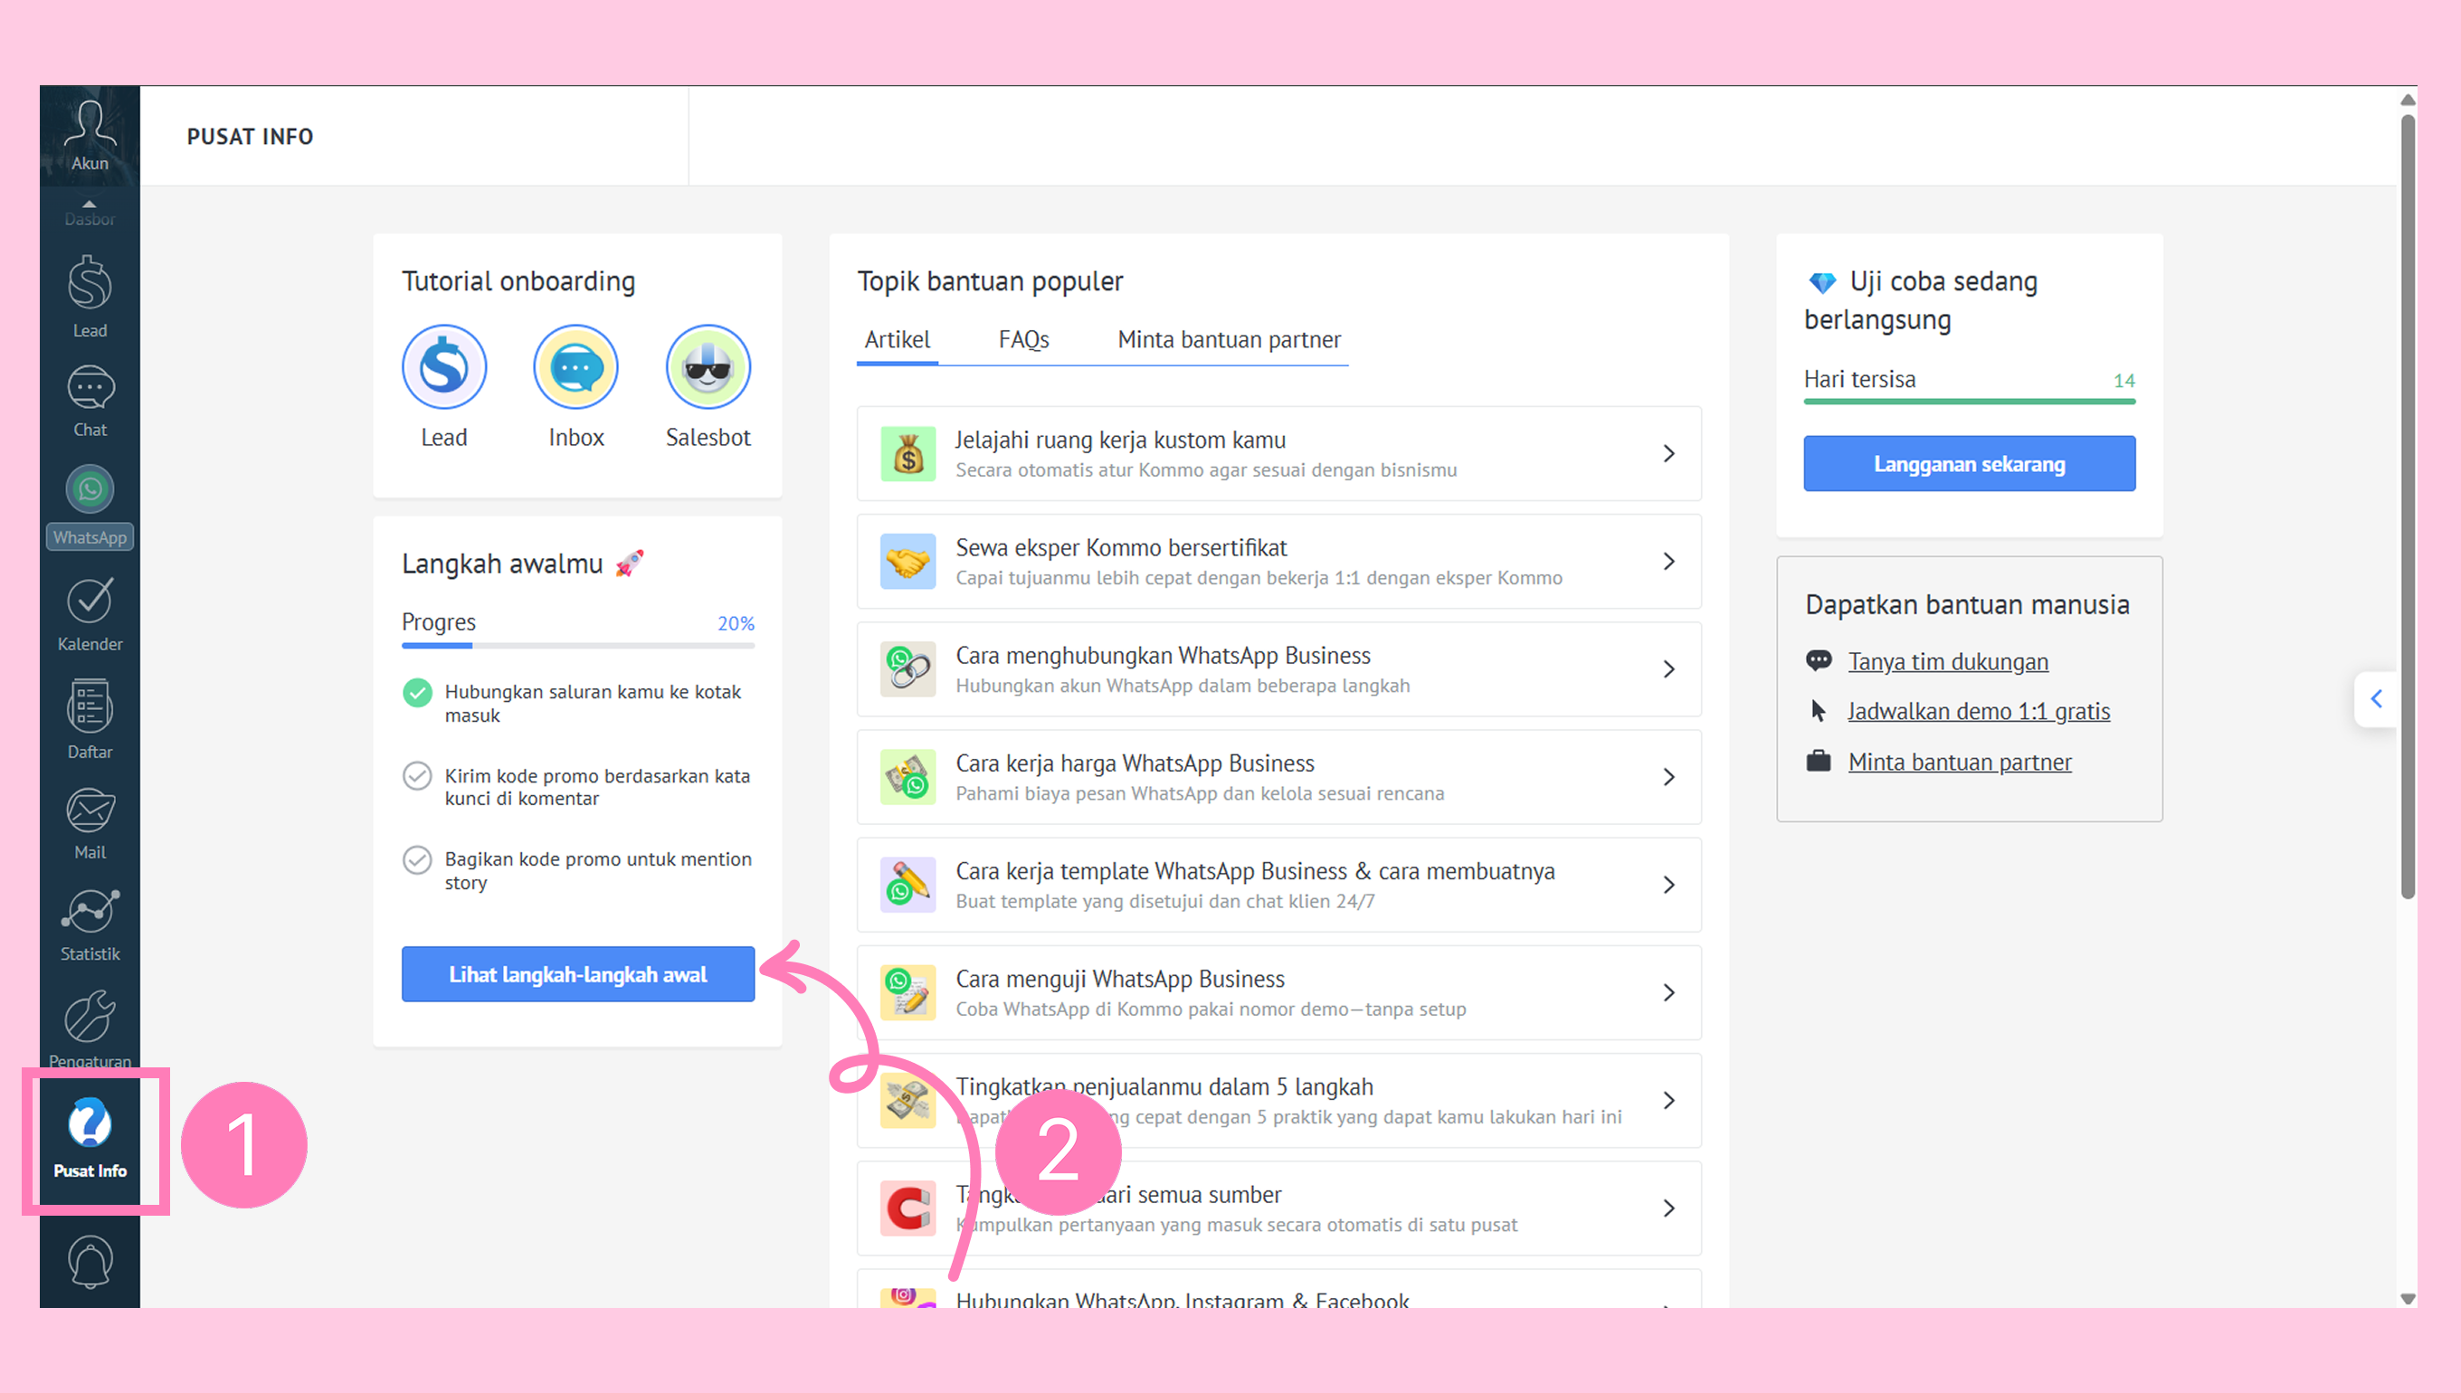Screen dimensions: 2461x1393
Task: Open Tanya tim dukungan link
Action: [1948, 661]
